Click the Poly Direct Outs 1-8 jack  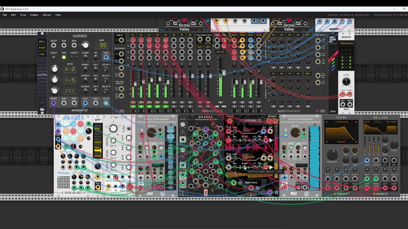tap(200, 40)
